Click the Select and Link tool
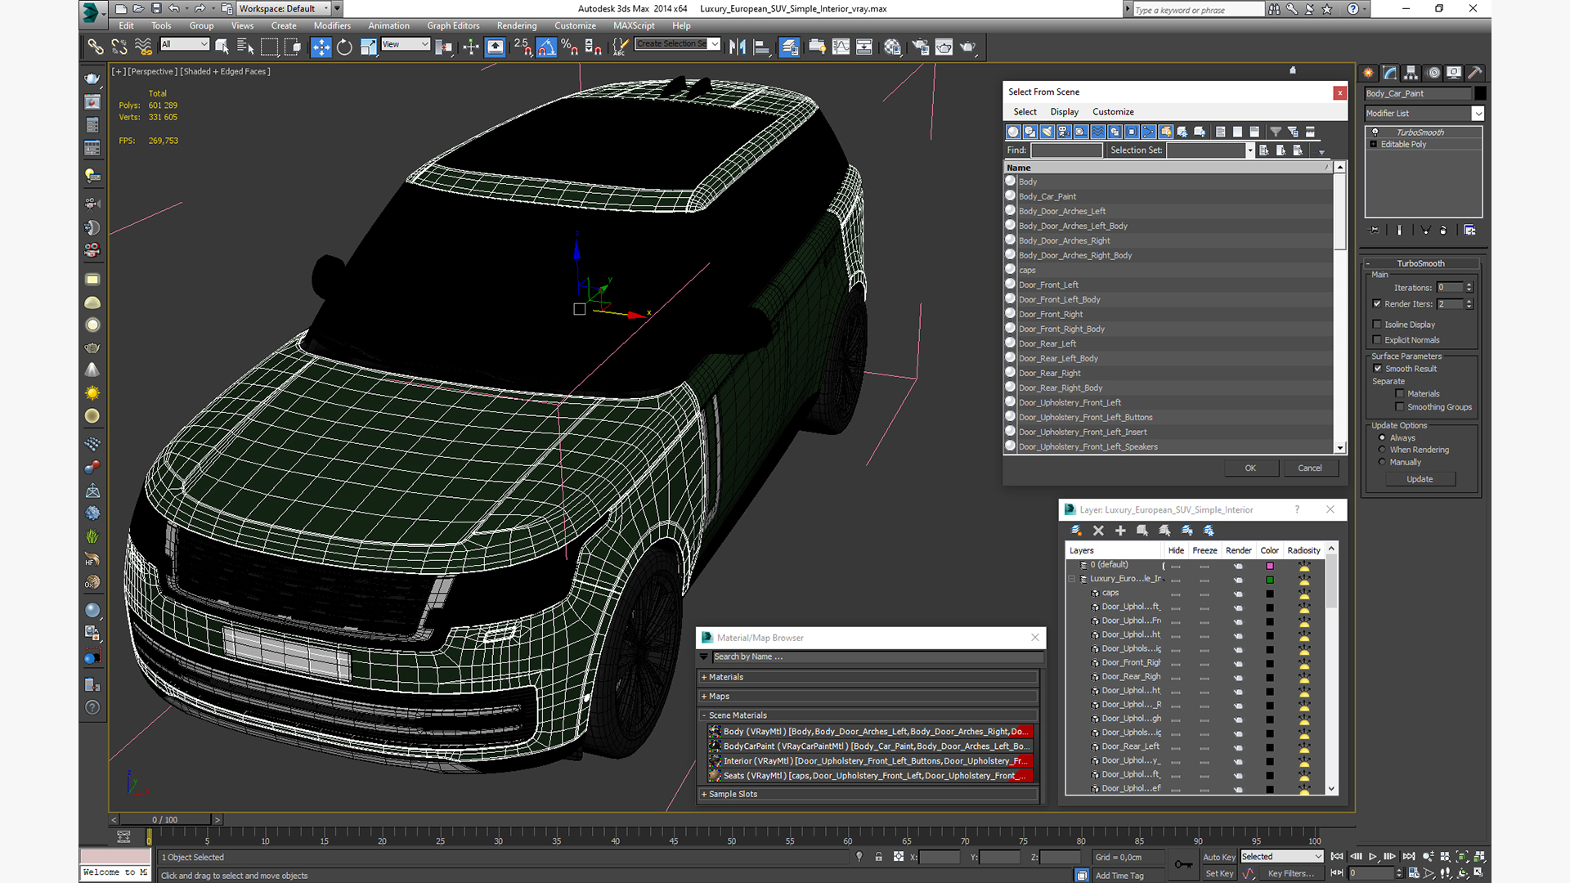The image size is (1570, 883). click(x=96, y=47)
